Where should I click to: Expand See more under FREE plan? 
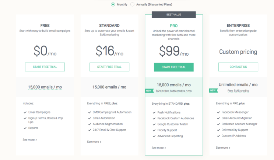click(x=30, y=139)
